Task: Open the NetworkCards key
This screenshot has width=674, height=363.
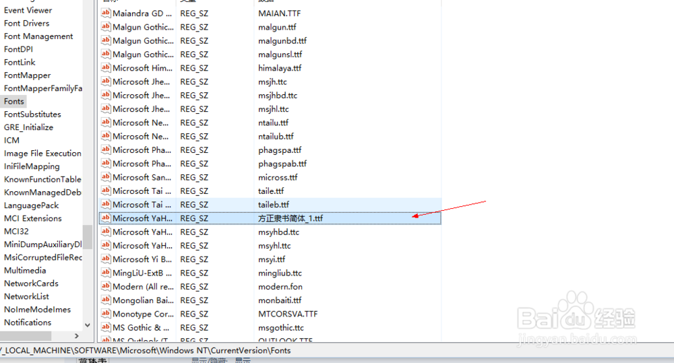Action: tap(32, 283)
